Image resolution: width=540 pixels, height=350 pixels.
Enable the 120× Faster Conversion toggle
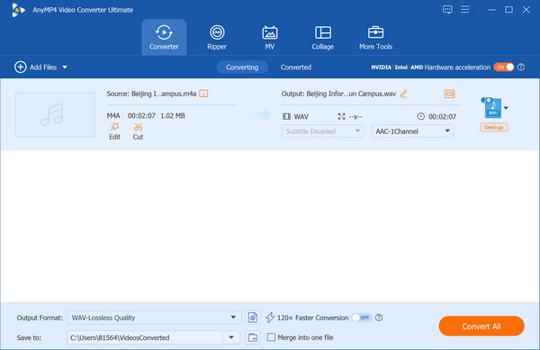362,318
